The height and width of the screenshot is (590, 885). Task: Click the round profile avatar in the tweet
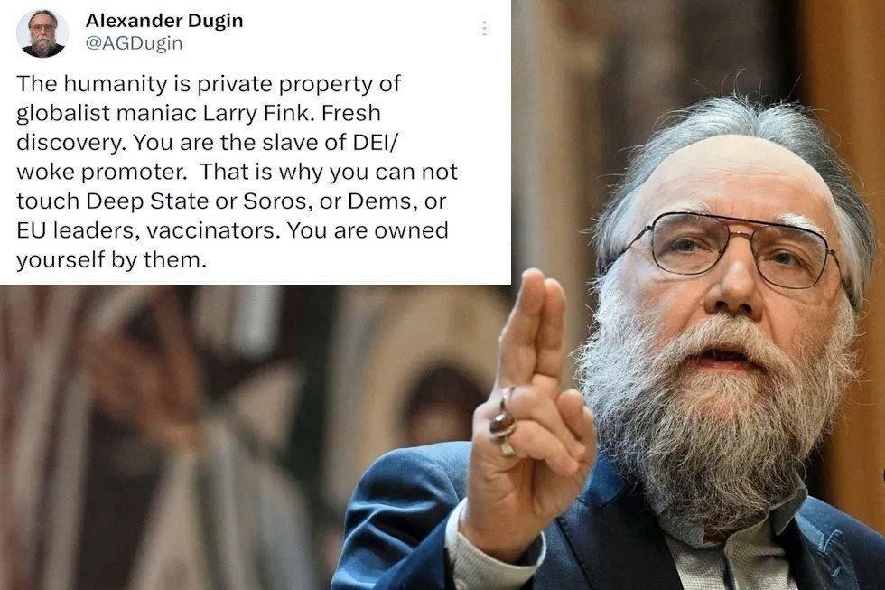42,33
